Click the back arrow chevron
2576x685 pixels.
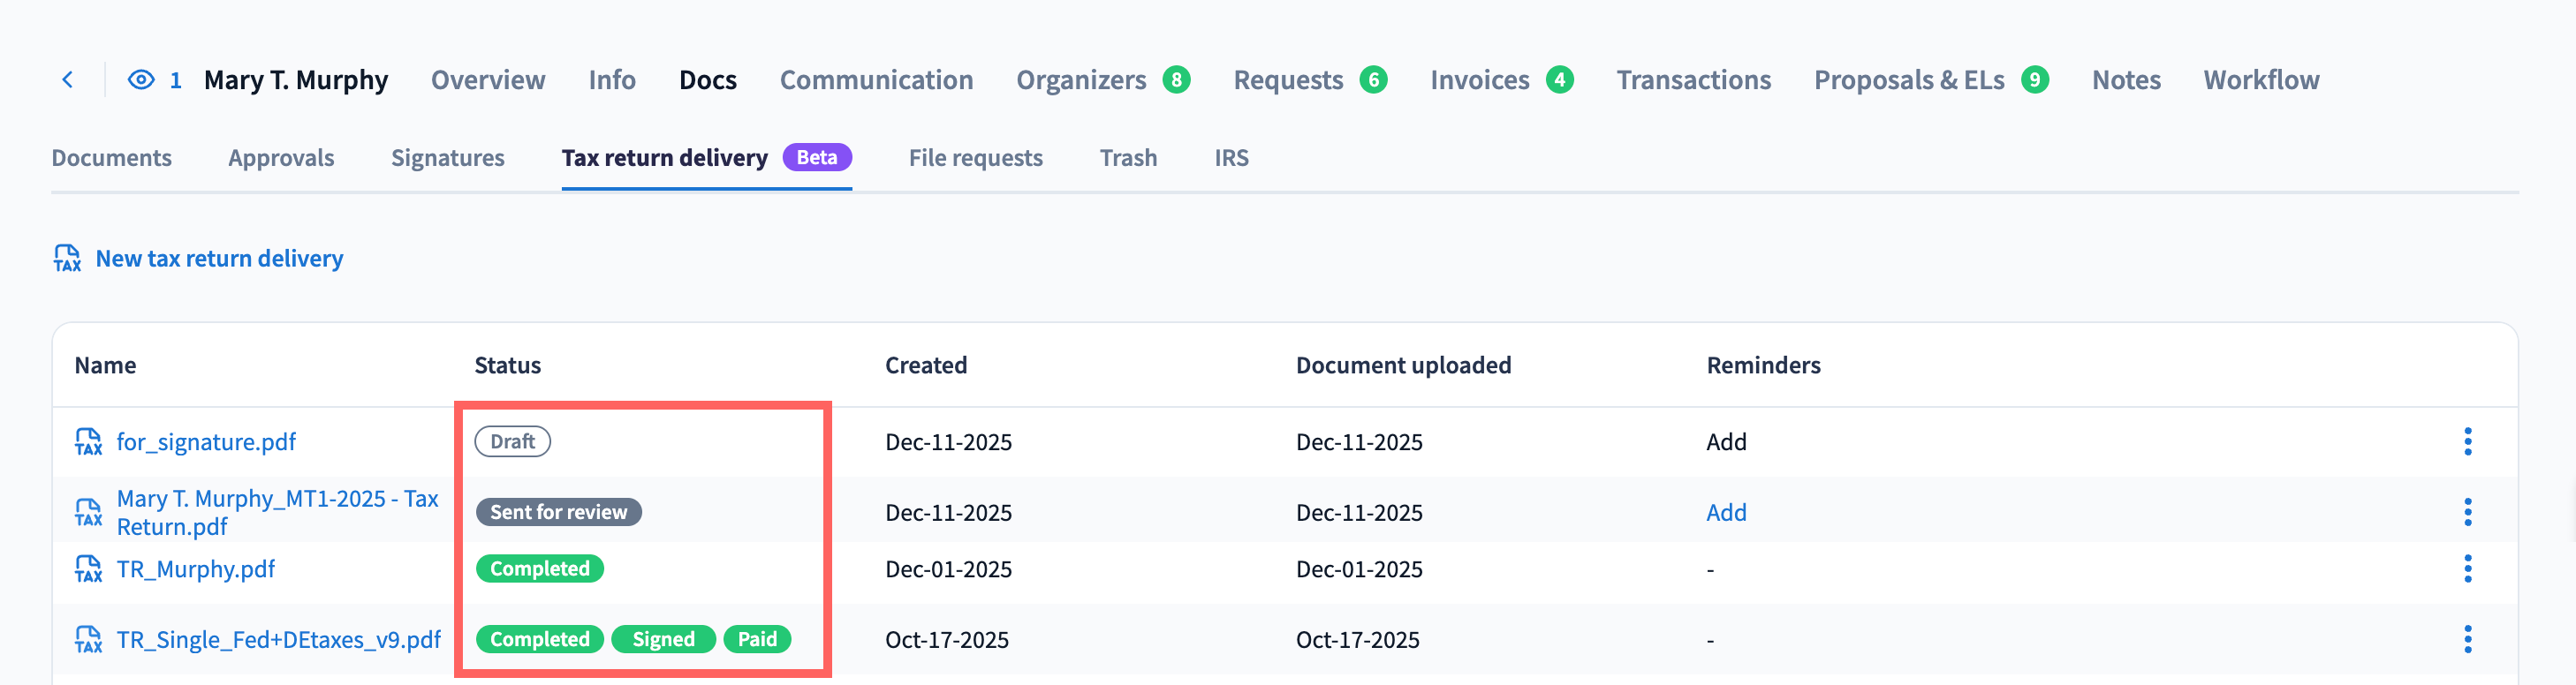pyautogui.click(x=68, y=79)
